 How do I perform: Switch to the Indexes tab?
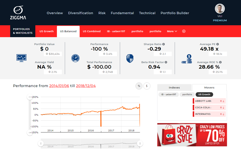[174, 87]
